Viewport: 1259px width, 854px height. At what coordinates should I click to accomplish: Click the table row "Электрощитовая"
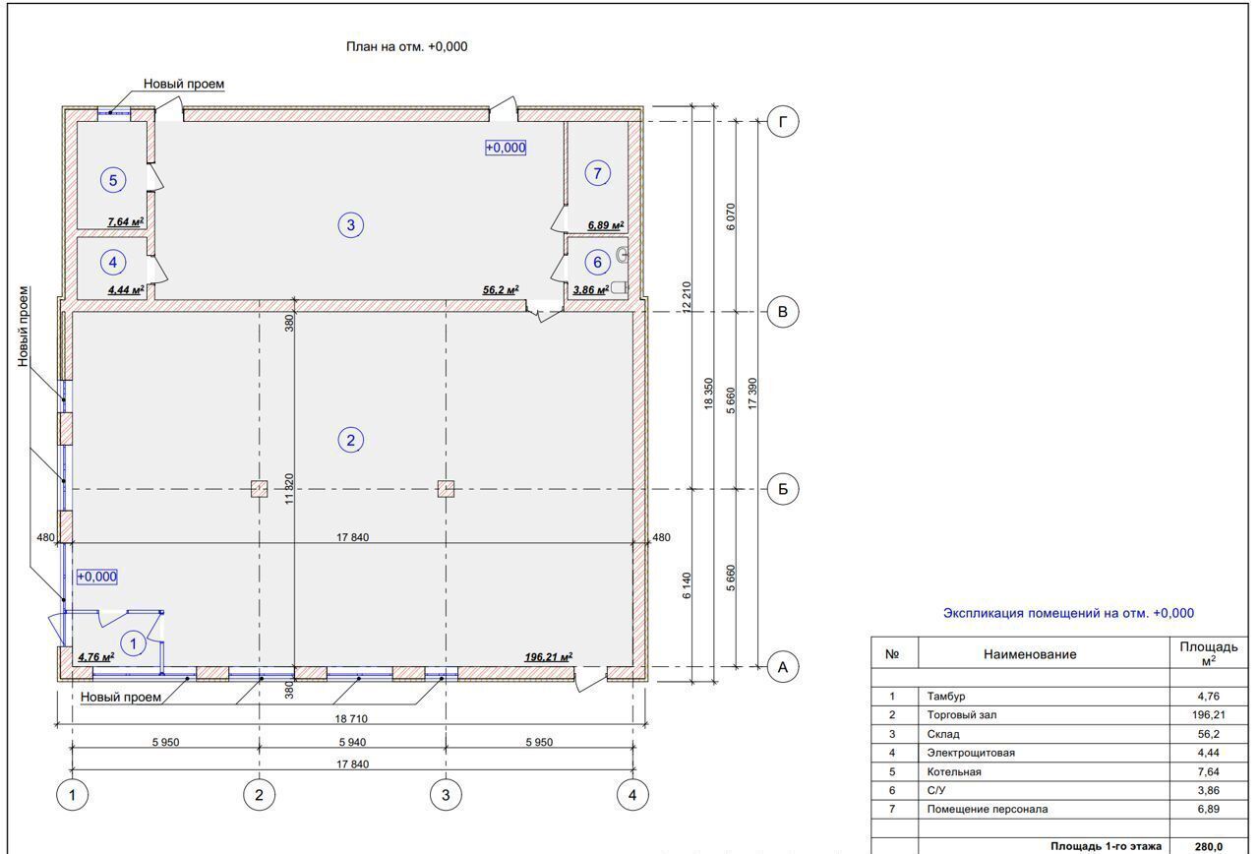point(1059,753)
